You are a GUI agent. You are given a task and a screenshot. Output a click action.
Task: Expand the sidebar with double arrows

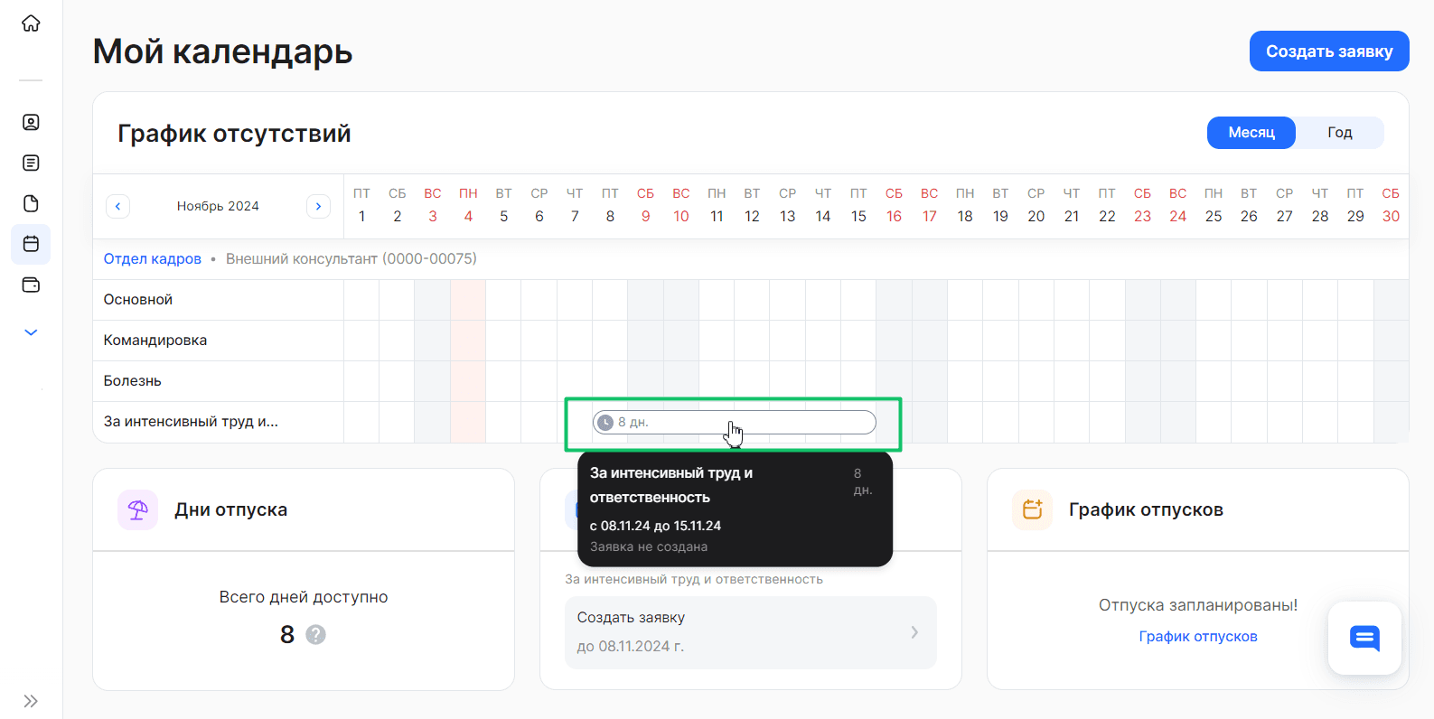pos(31,701)
